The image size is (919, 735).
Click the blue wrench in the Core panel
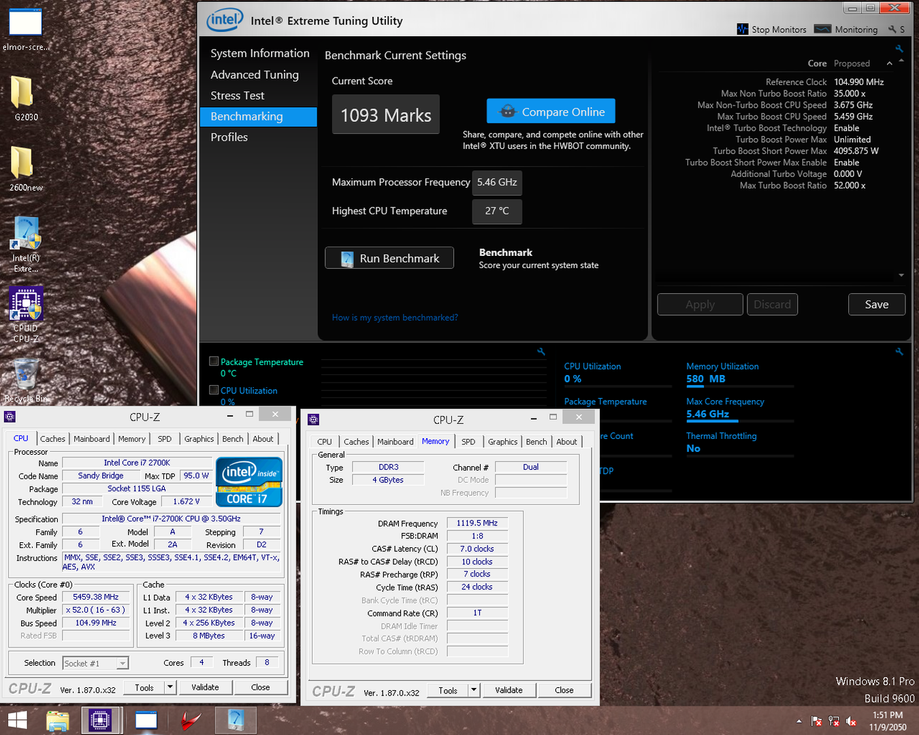pos(899,49)
